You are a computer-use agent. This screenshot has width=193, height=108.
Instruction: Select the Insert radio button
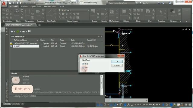point(83,67)
